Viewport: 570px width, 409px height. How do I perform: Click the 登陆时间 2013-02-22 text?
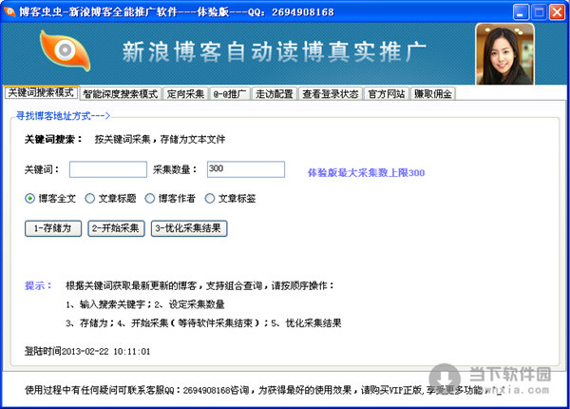point(87,352)
